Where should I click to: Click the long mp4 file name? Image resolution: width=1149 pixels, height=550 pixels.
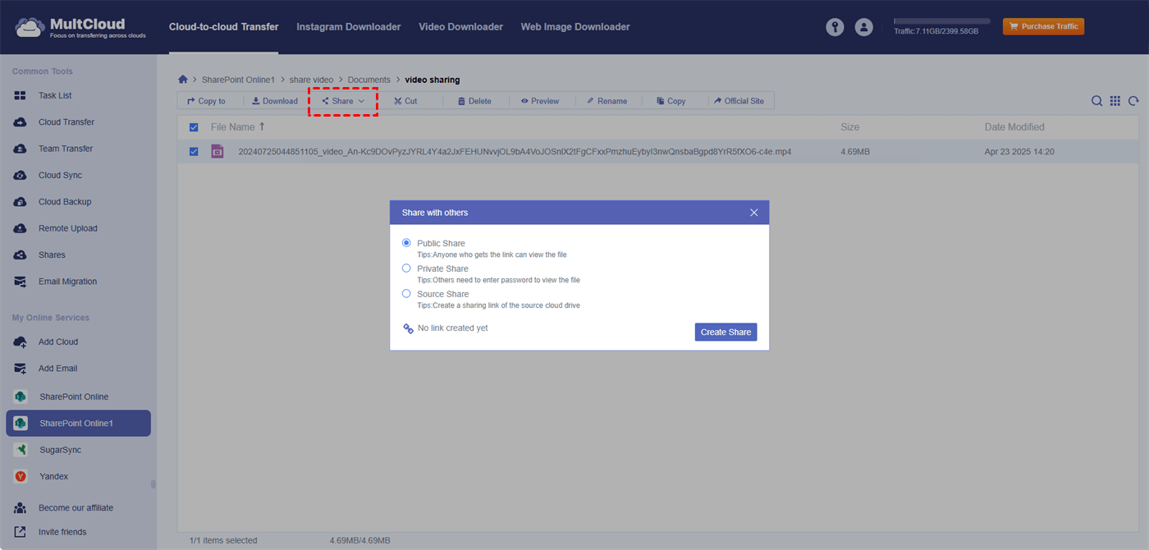pyautogui.click(x=515, y=152)
